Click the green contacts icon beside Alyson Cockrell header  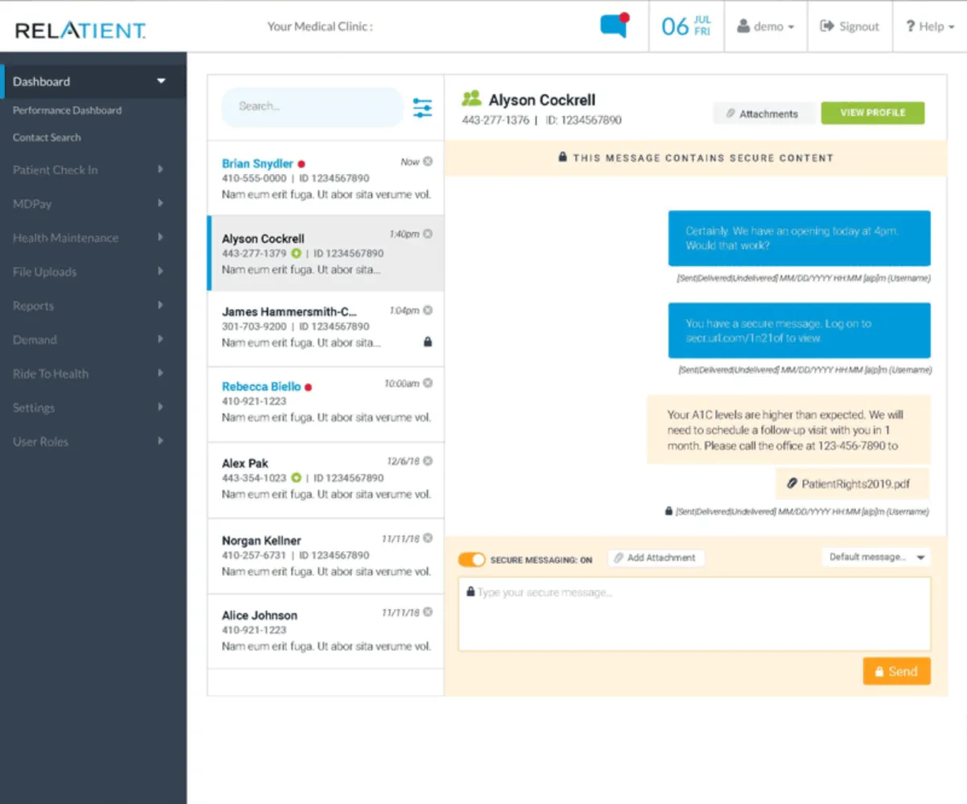[471, 99]
